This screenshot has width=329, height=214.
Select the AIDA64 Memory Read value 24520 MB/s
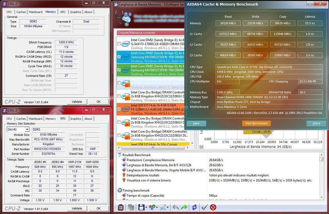coord(228,23)
